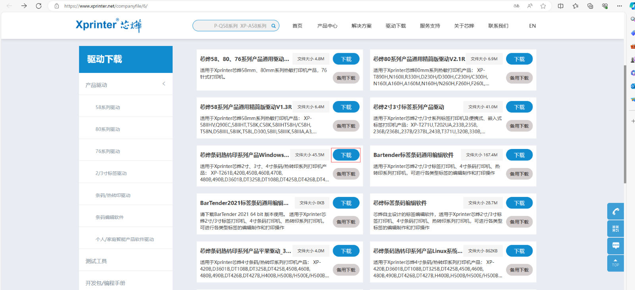View site information via the lock icon
This screenshot has width=635, height=290.
(57, 6)
